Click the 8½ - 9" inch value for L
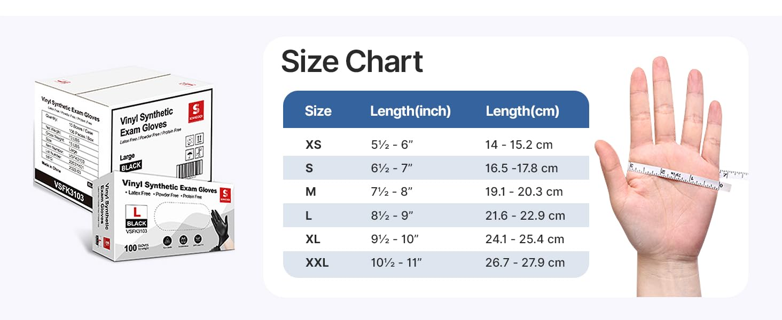782x320 pixels. (392, 215)
